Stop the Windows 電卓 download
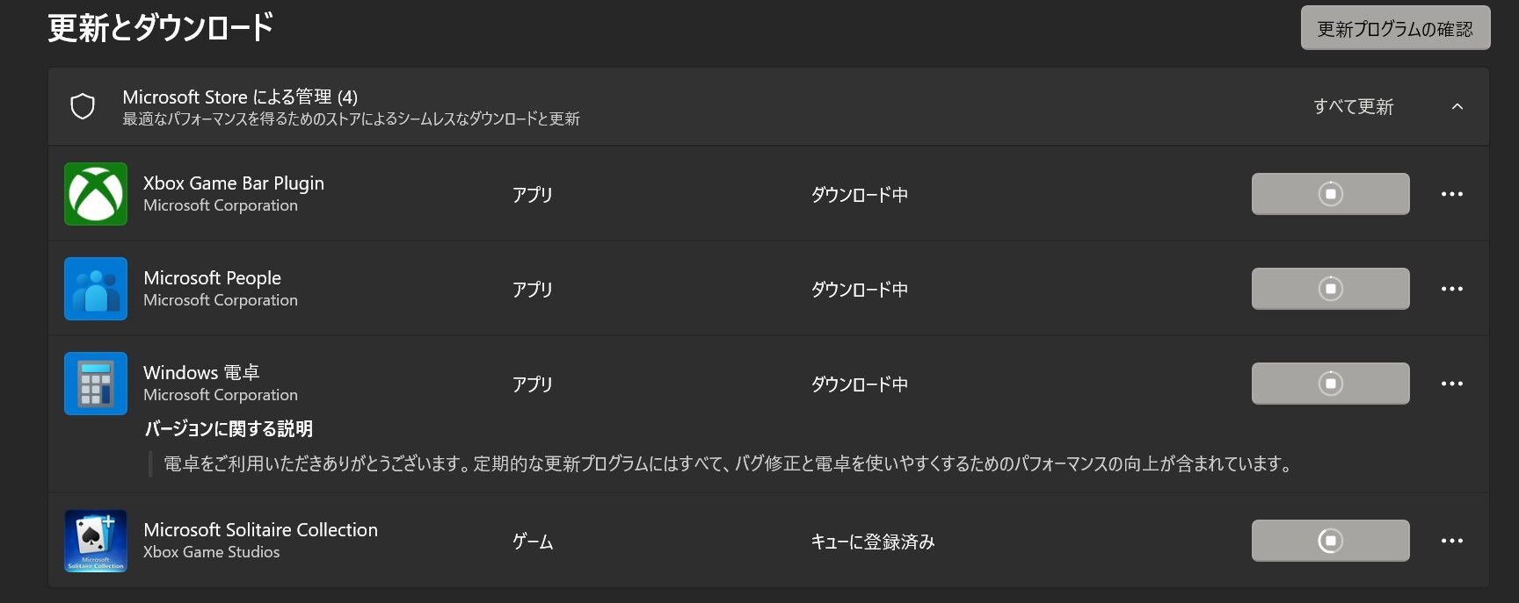Image resolution: width=1519 pixels, height=603 pixels. pyautogui.click(x=1330, y=384)
